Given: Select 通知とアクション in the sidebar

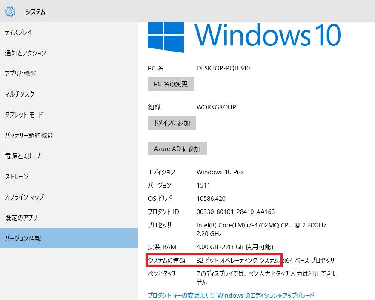Looking at the screenshot, I should pyautogui.click(x=69, y=53).
